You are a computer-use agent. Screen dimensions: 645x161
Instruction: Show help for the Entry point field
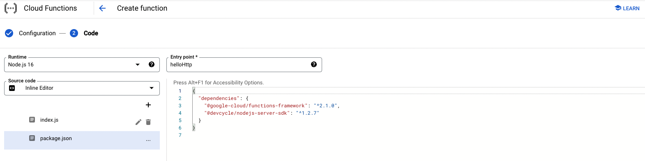(314, 64)
